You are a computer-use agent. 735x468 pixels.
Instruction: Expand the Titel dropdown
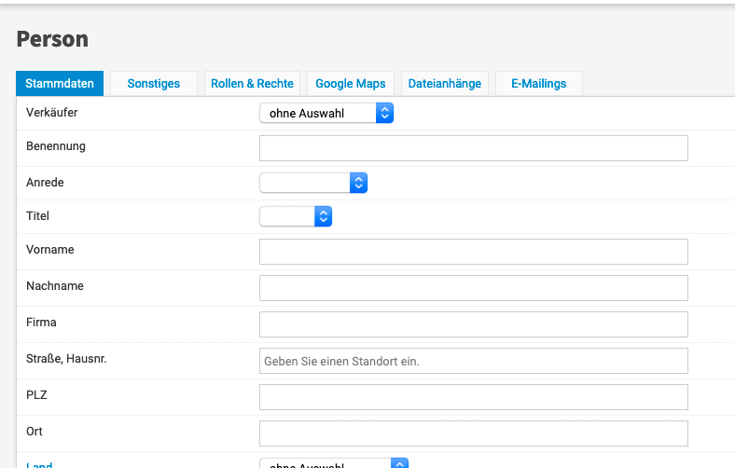point(296,216)
